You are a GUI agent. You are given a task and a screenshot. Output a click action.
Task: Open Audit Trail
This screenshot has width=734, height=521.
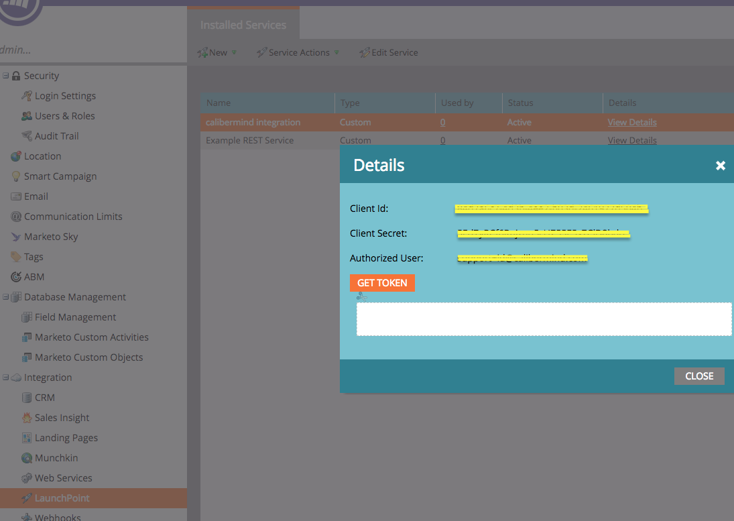[56, 136]
